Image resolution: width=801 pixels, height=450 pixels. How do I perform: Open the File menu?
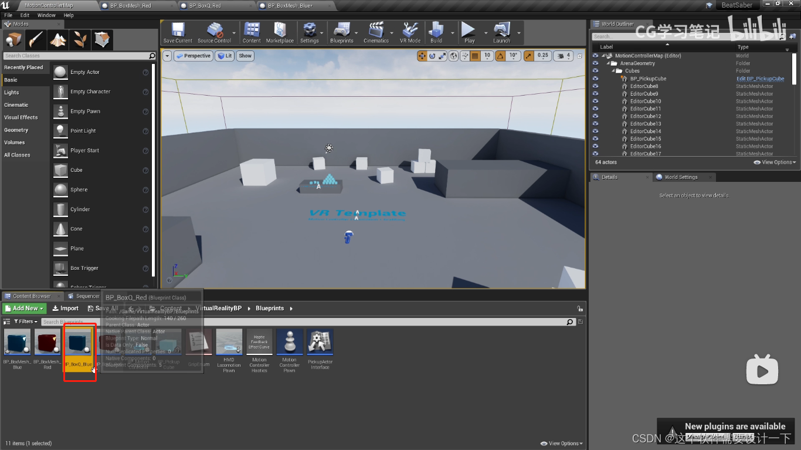coord(8,15)
